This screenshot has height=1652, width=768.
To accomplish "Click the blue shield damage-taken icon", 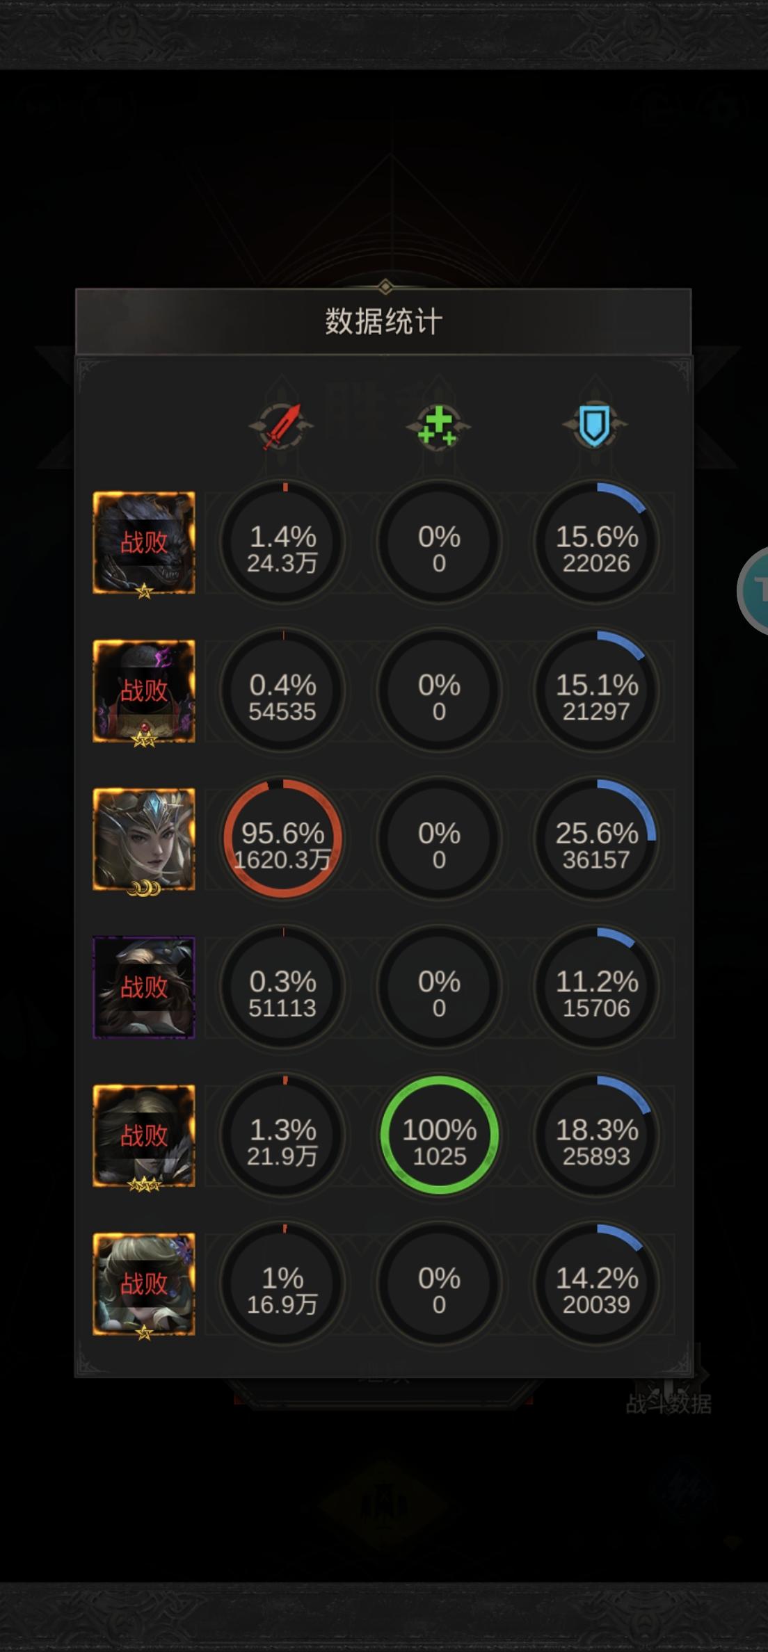I will [595, 426].
